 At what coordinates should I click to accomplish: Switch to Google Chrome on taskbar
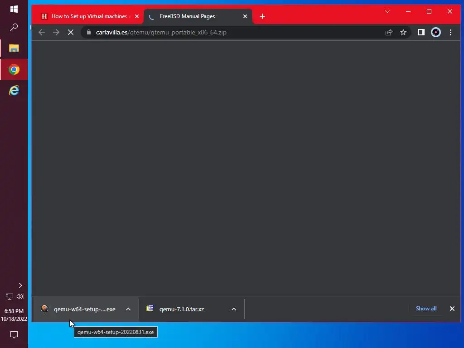14,69
